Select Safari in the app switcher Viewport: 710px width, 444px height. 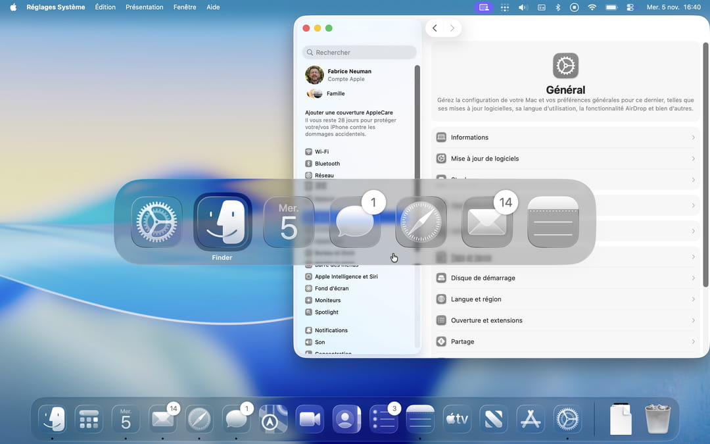(421, 222)
